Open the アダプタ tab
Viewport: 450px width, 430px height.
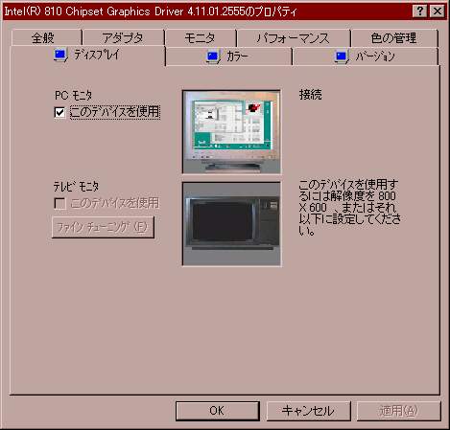tap(124, 37)
